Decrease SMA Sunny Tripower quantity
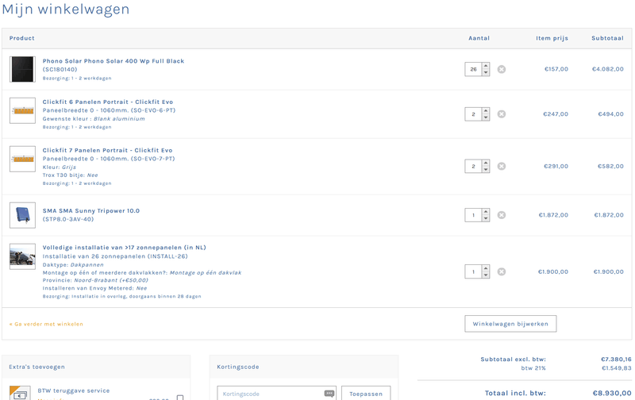The image size is (635, 400). [486, 218]
